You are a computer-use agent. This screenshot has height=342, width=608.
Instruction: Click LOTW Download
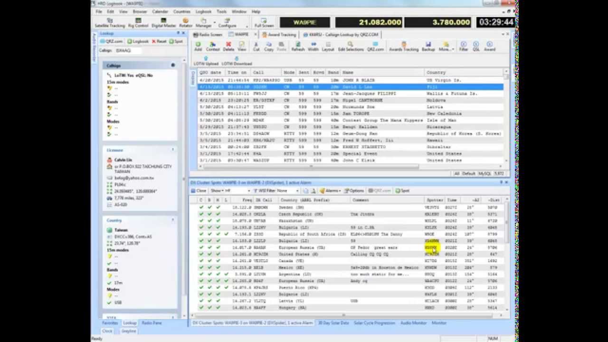pos(237,61)
